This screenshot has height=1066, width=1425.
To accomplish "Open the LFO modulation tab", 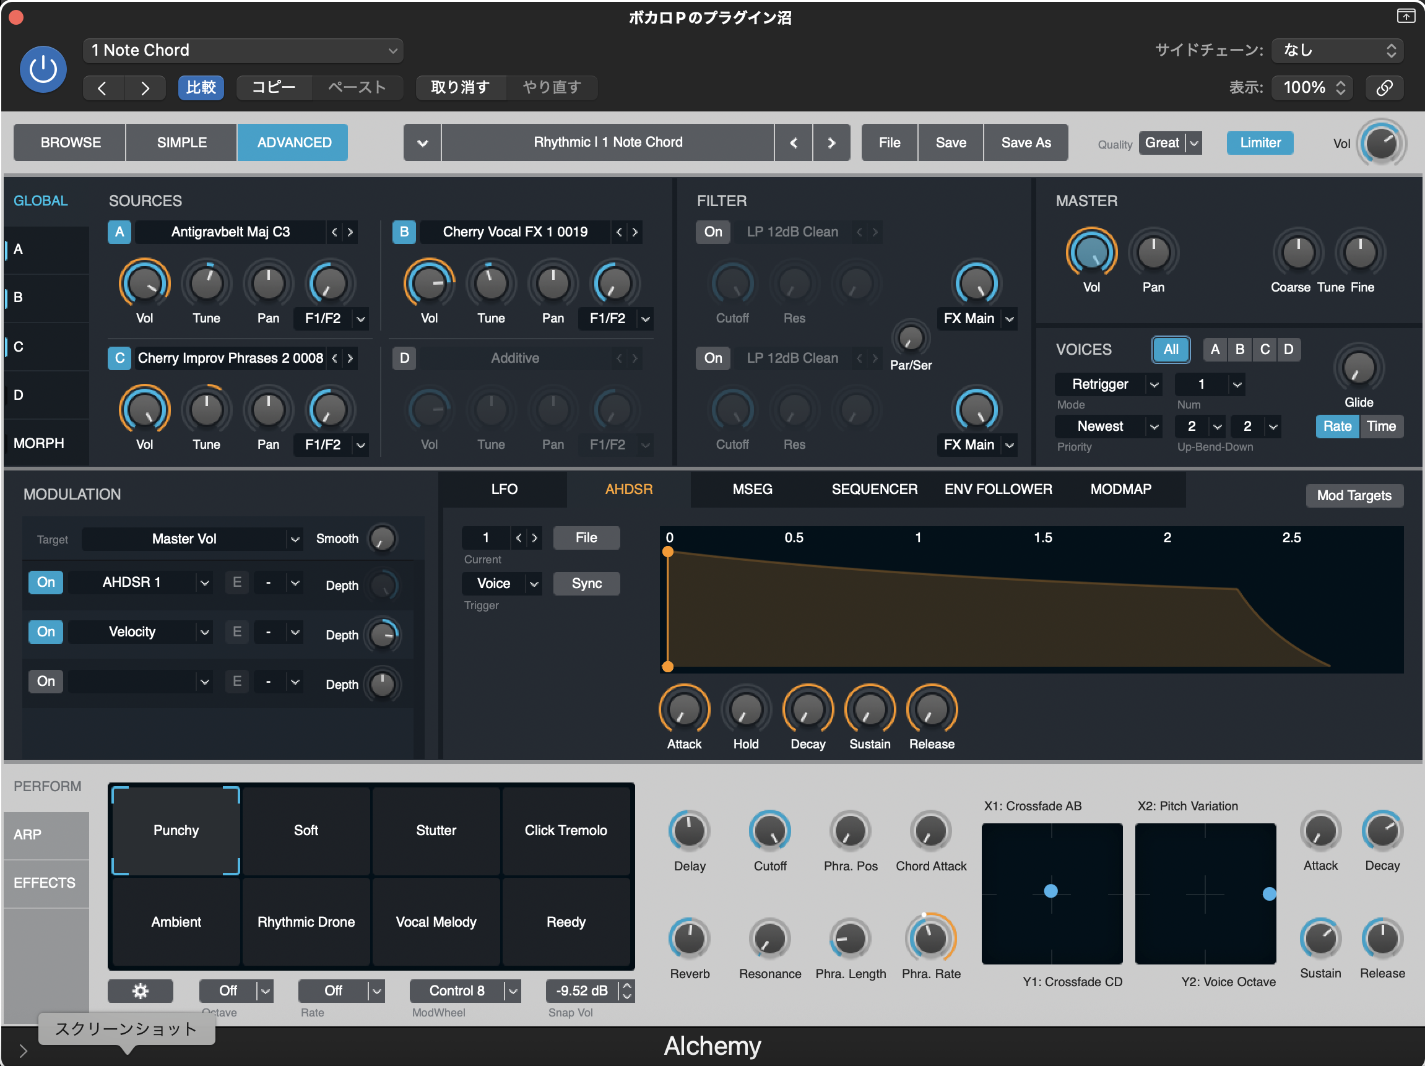I will click(x=504, y=490).
